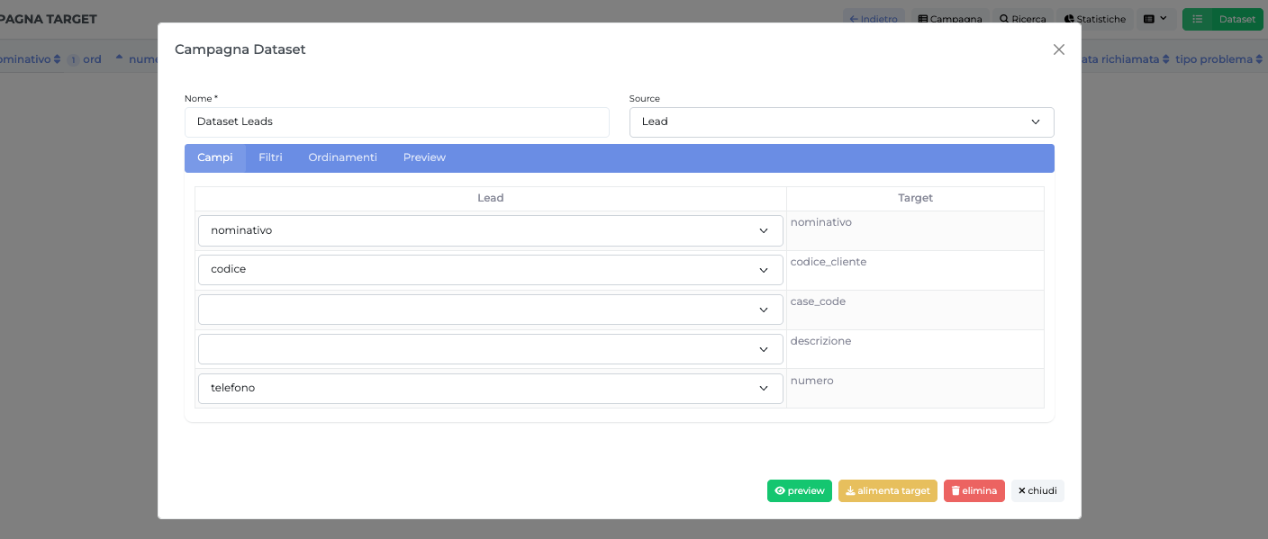The image size is (1268, 539).
Task: Click the ord column header
Action: pyautogui.click(x=92, y=59)
